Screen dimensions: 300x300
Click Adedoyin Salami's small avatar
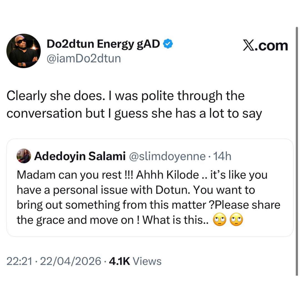pyautogui.click(x=24, y=156)
